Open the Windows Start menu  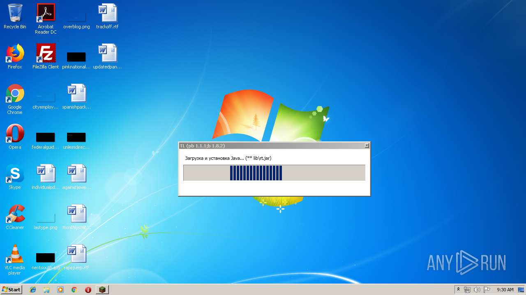pyautogui.click(x=11, y=290)
